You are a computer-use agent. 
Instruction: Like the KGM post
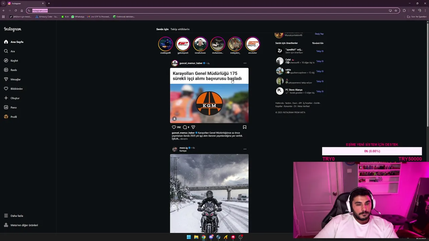click(174, 127)
